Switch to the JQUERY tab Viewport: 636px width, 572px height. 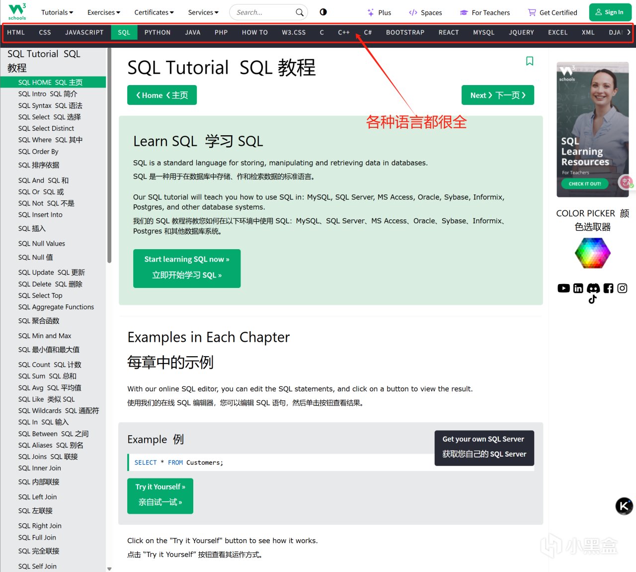click(522, 32)
